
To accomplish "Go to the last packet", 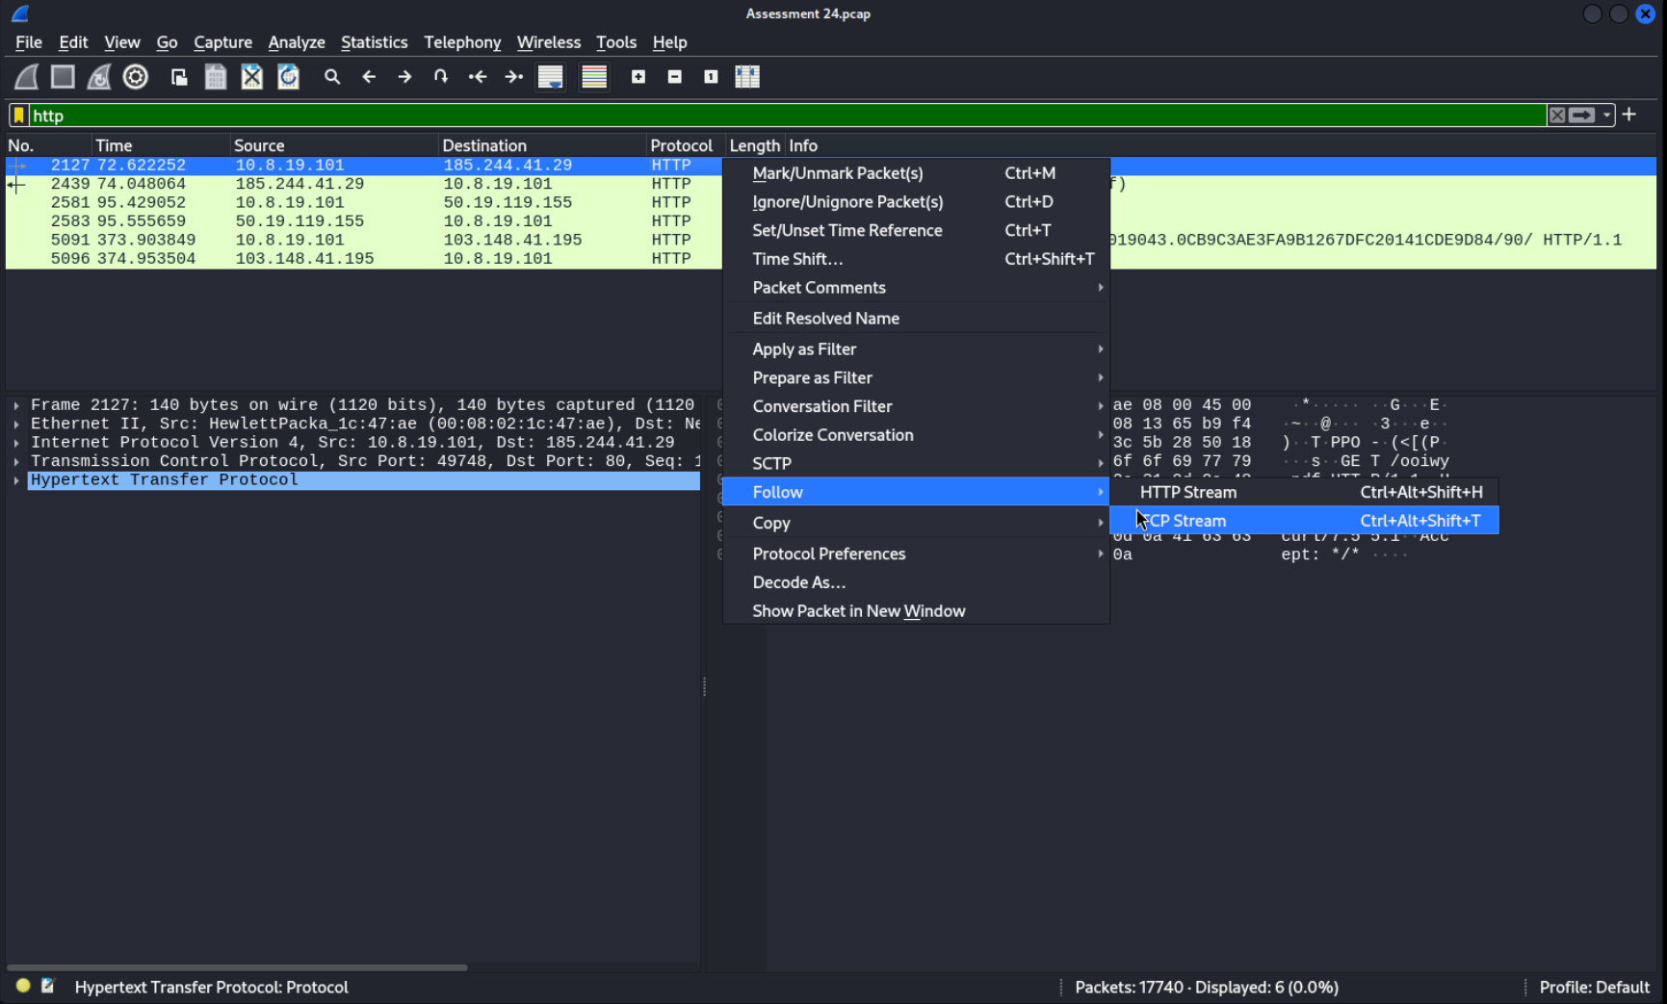I will [x=513, y=77].
